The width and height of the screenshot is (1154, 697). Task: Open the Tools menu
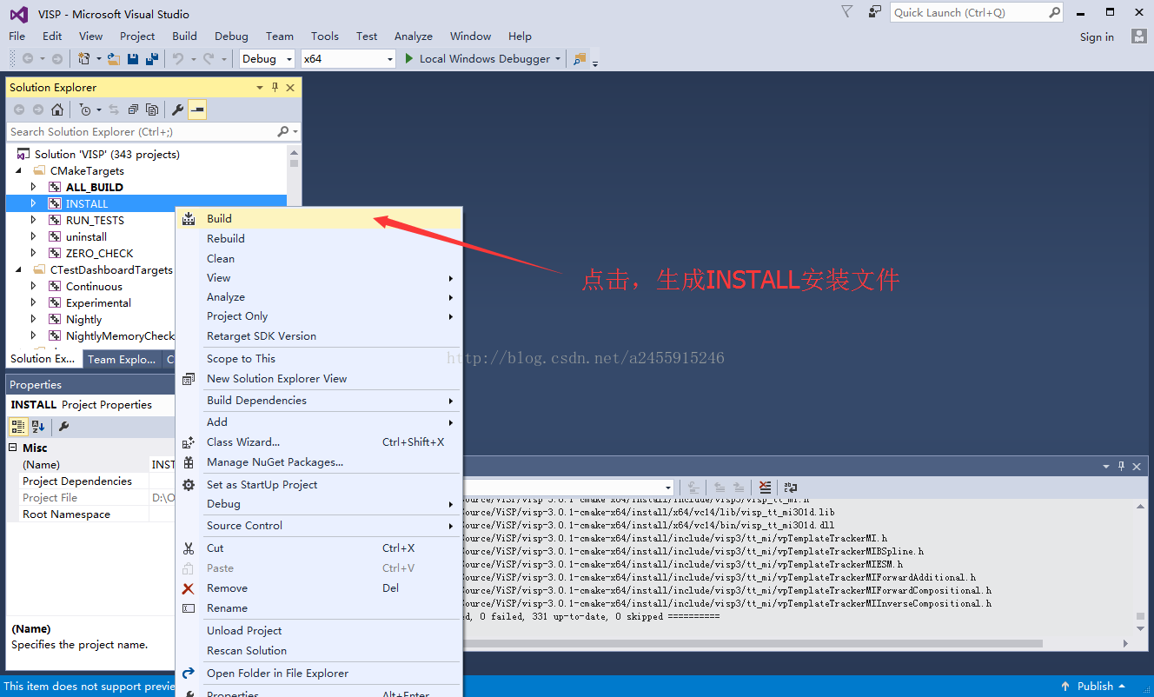[x=325, y=37]
